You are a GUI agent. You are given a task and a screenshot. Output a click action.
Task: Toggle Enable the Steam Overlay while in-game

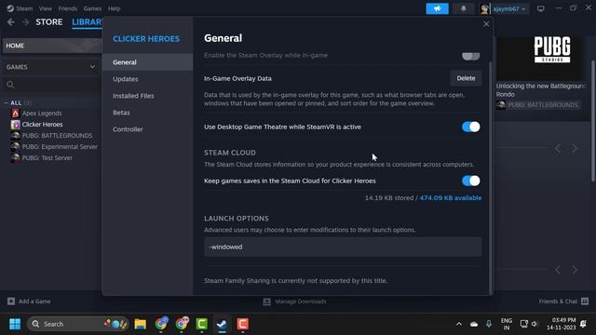[x=471, y=56]
